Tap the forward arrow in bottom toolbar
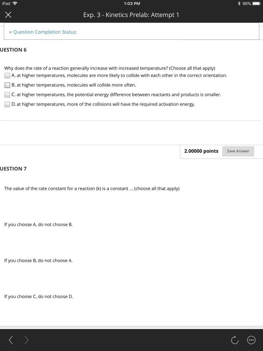 pyautogui.click(x=27, y=340)
